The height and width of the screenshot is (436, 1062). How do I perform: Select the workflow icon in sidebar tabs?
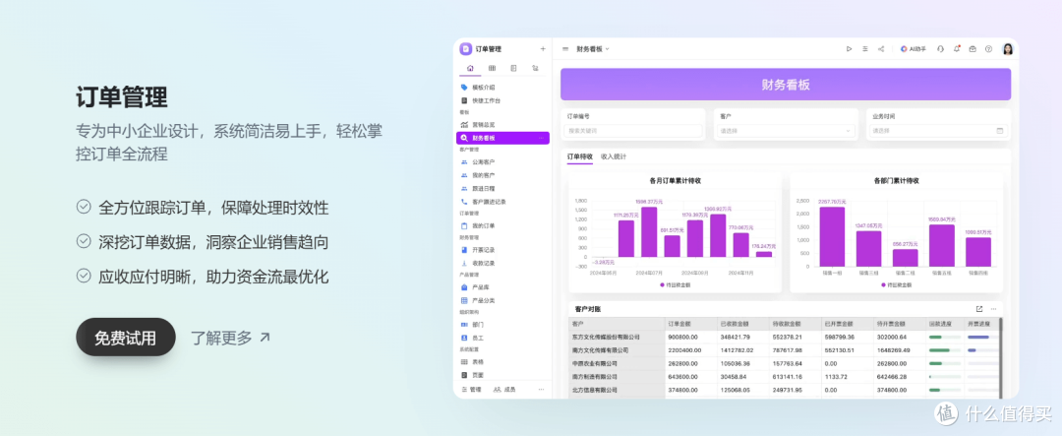click(535, 68)
